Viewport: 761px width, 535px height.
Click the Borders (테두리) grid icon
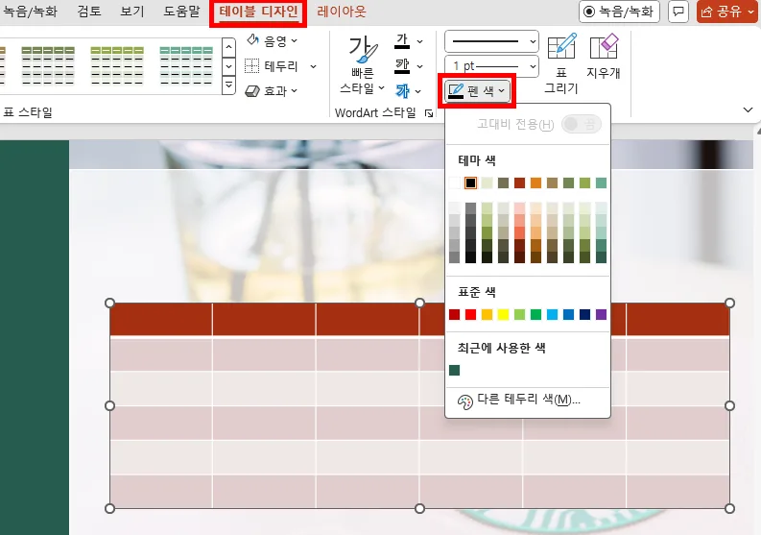(251, 66)
